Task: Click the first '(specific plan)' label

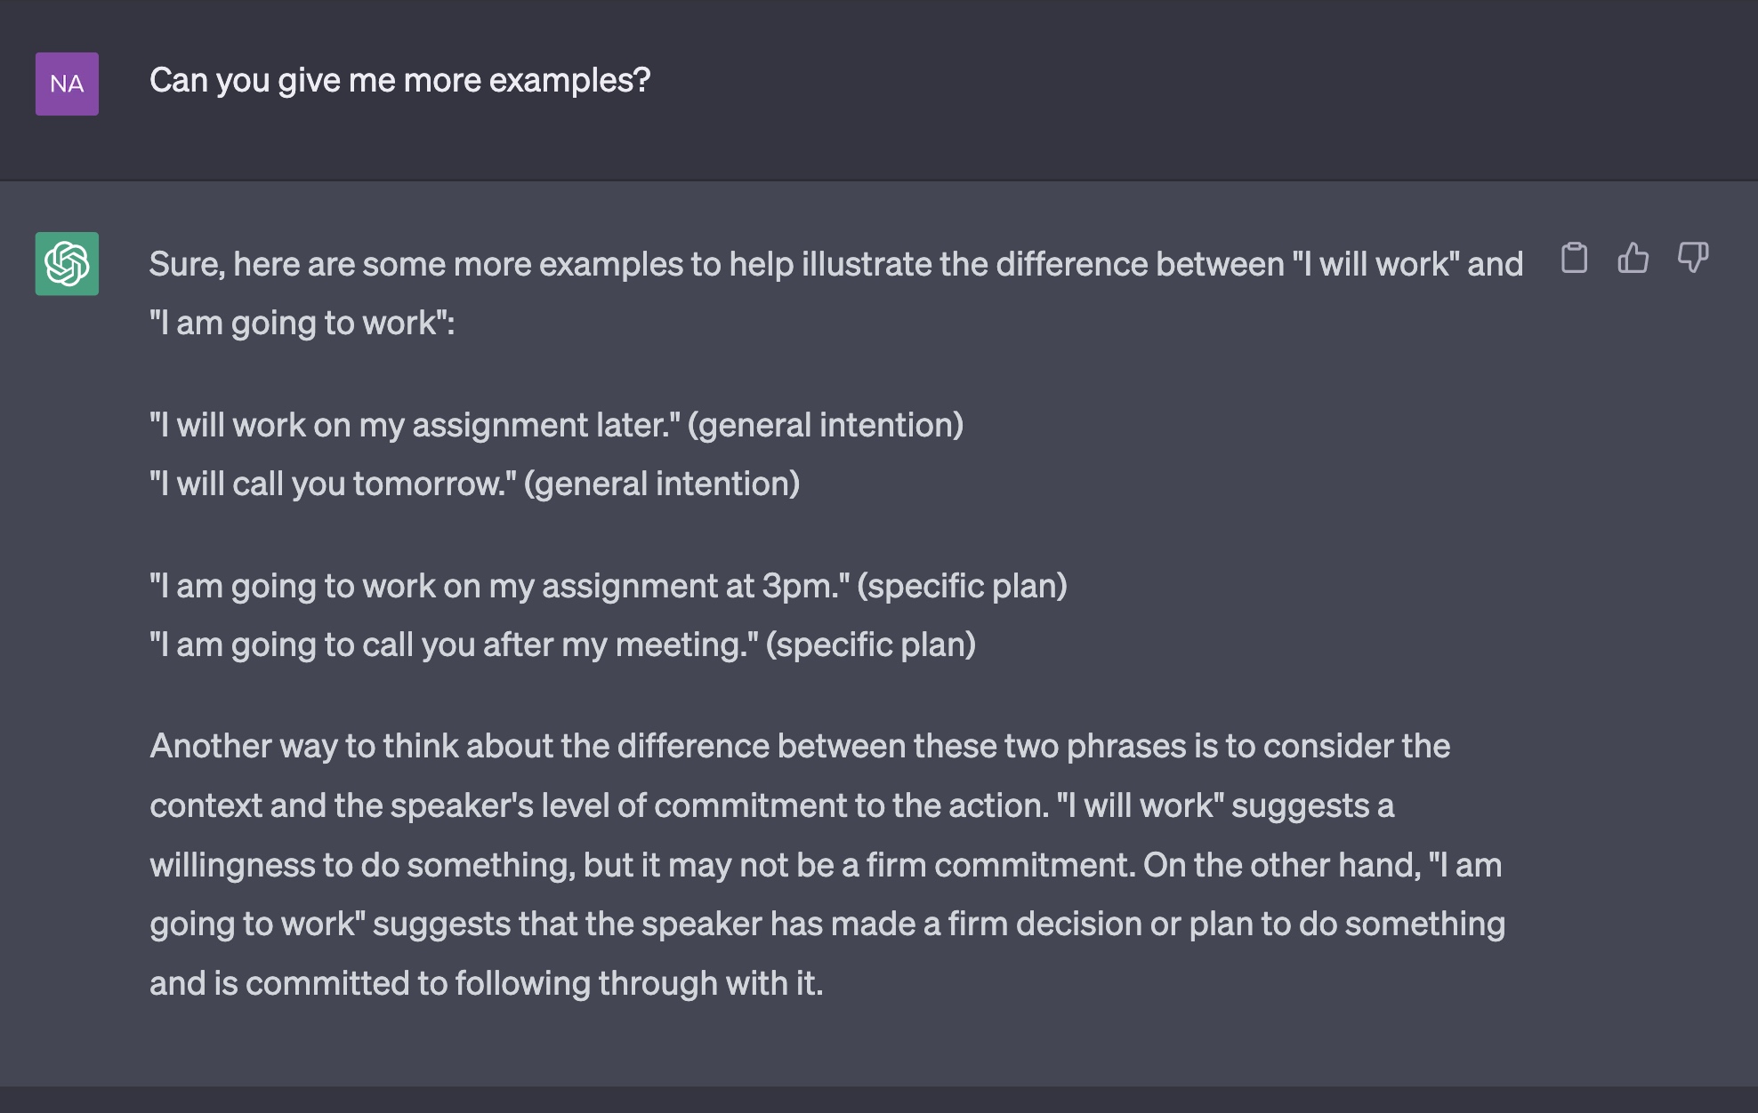Action: (x=963, y=586)
